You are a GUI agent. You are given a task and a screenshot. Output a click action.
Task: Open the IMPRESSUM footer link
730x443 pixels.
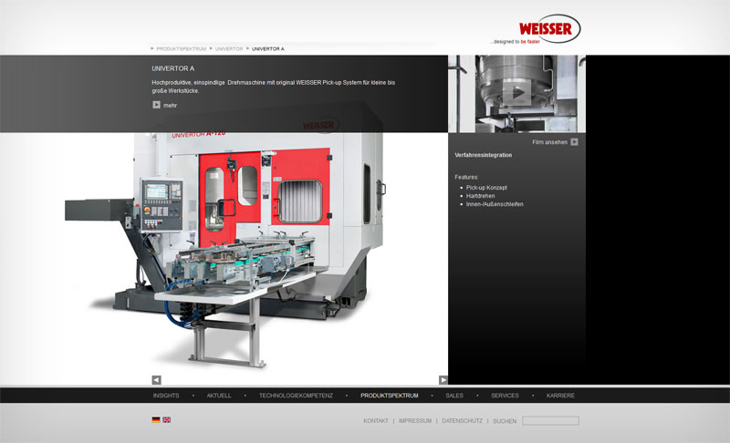415,421
